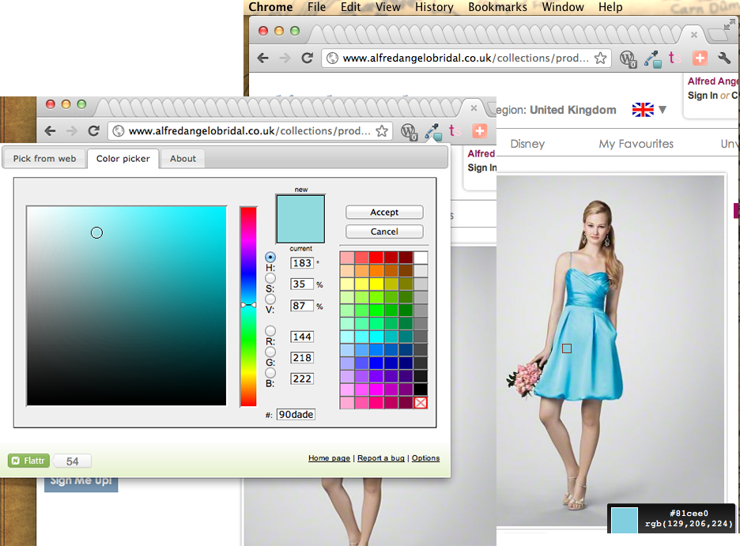Click the eyedropper extension icon in back window
The image size is (740, 546).
[652, 58]
